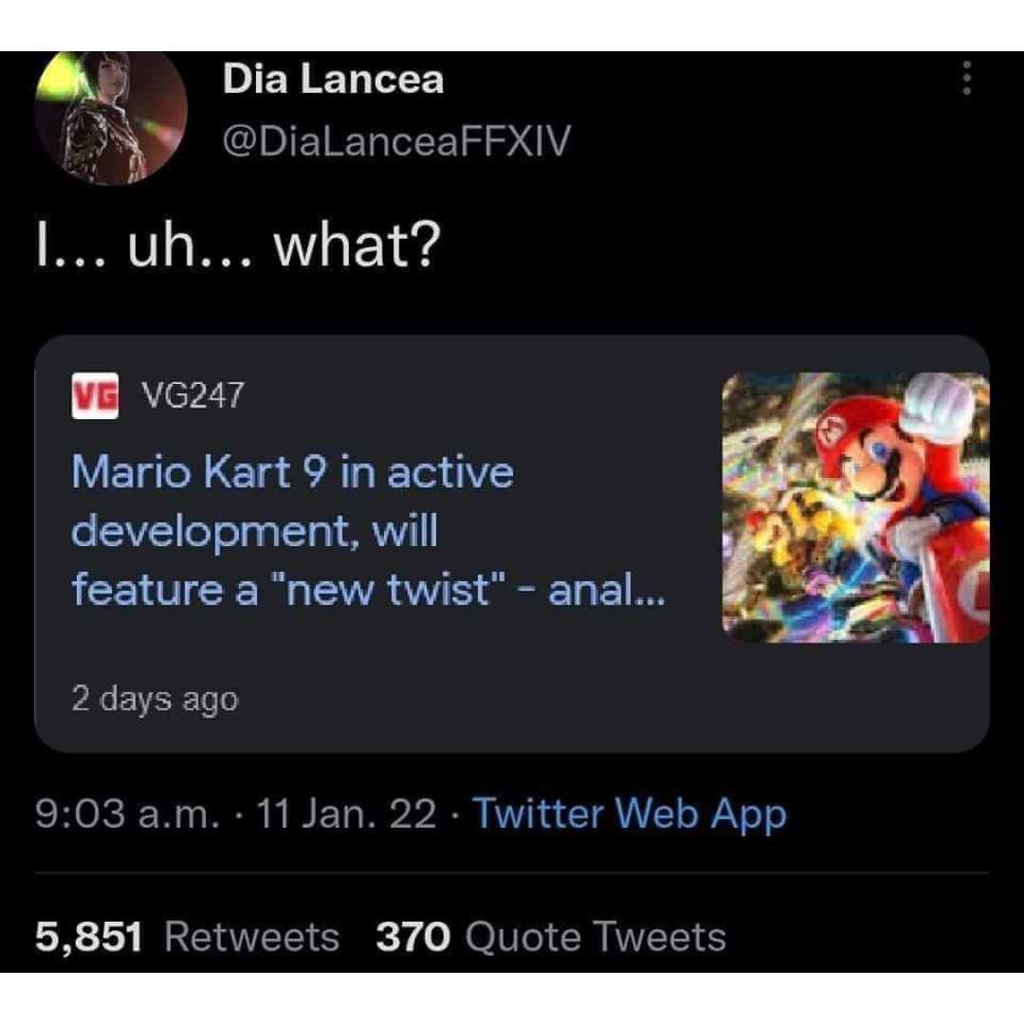This screenshot has width=1024, height=1024.
Task: View the list of Retweets
Action: pos(251,938)
